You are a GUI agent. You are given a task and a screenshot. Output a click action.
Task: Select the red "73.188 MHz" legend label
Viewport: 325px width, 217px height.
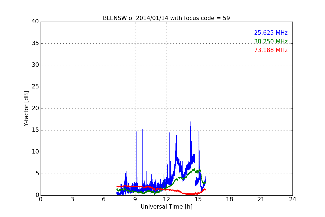[x=271, y=50]
